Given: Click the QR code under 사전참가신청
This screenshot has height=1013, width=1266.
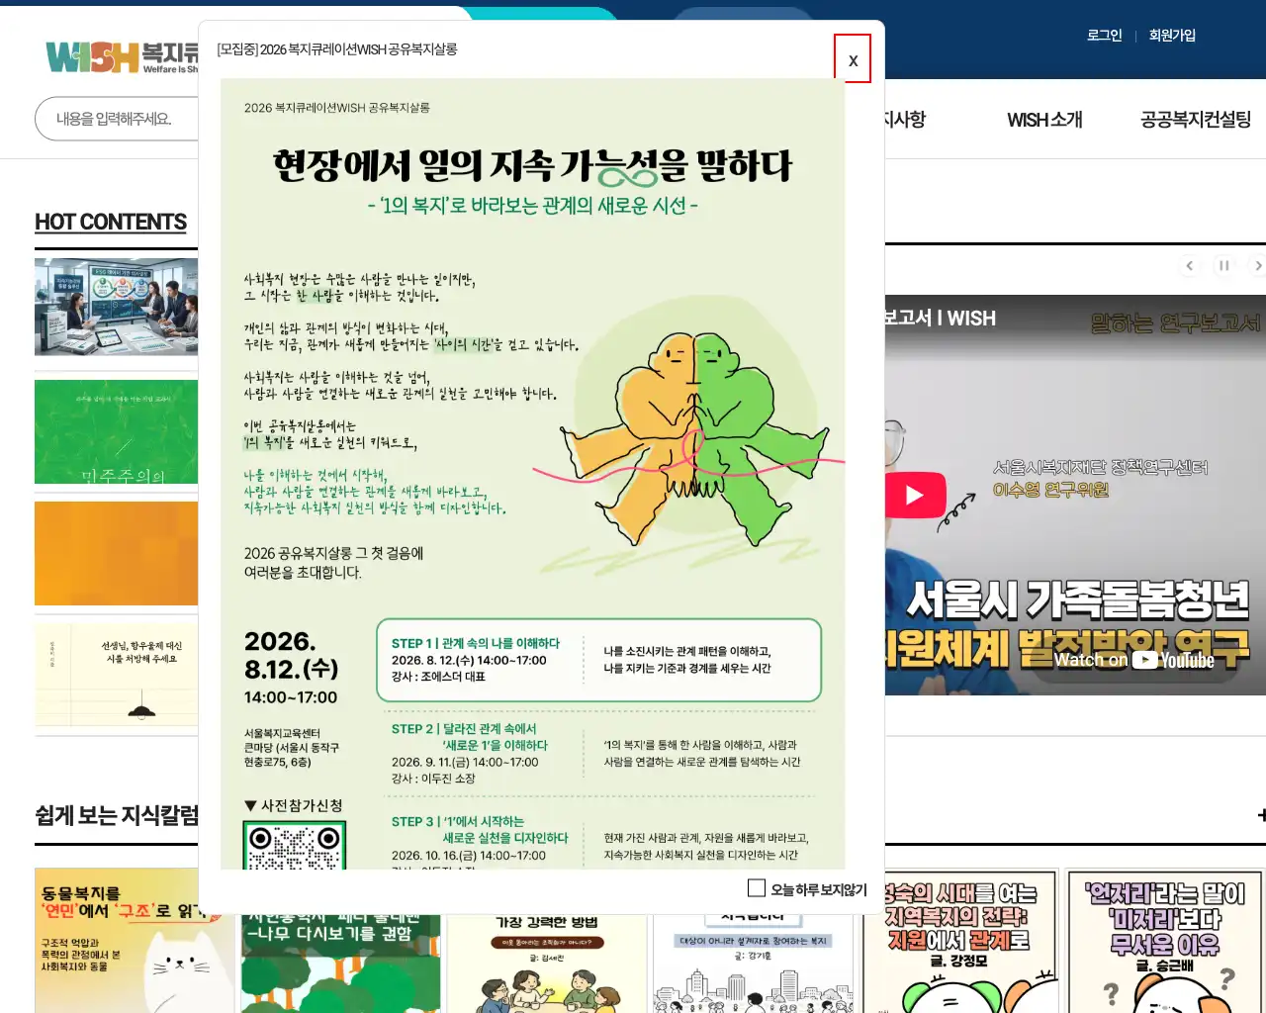Looking at the screenshot, I should pyautogui.click(x=294, y=847).
